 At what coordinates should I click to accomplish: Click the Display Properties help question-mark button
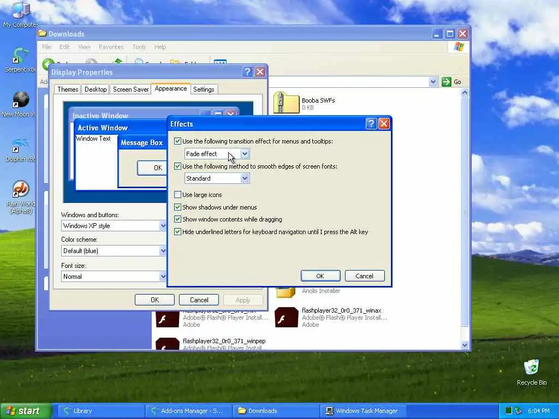pyautogui.click(x=247, y=72)
